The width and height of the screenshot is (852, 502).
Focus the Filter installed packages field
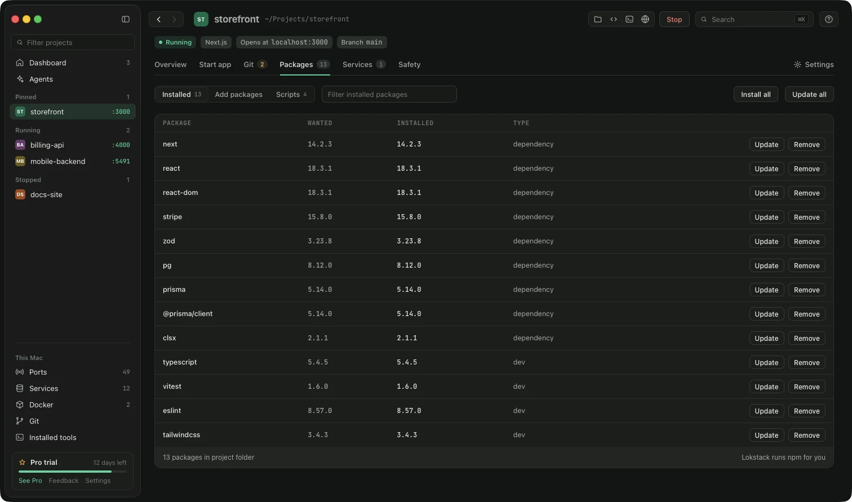tap(389, 94)
